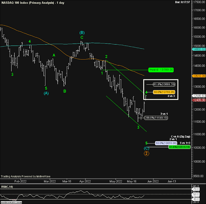Click the Mar-16 date axis label
The image size is (206, 204).
(x=67, y=181)
